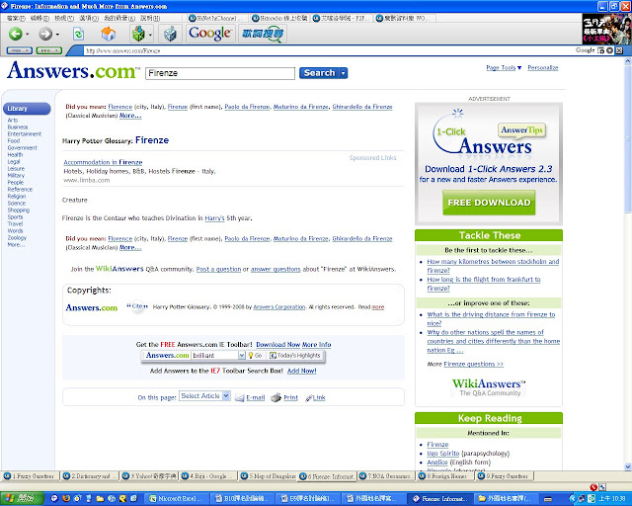This screenshot has height=506, width=632.
Task: Switch to the '1 Fuzzy Gazetteer' tab
Action: pyautogui.click(x=30, y=476)
